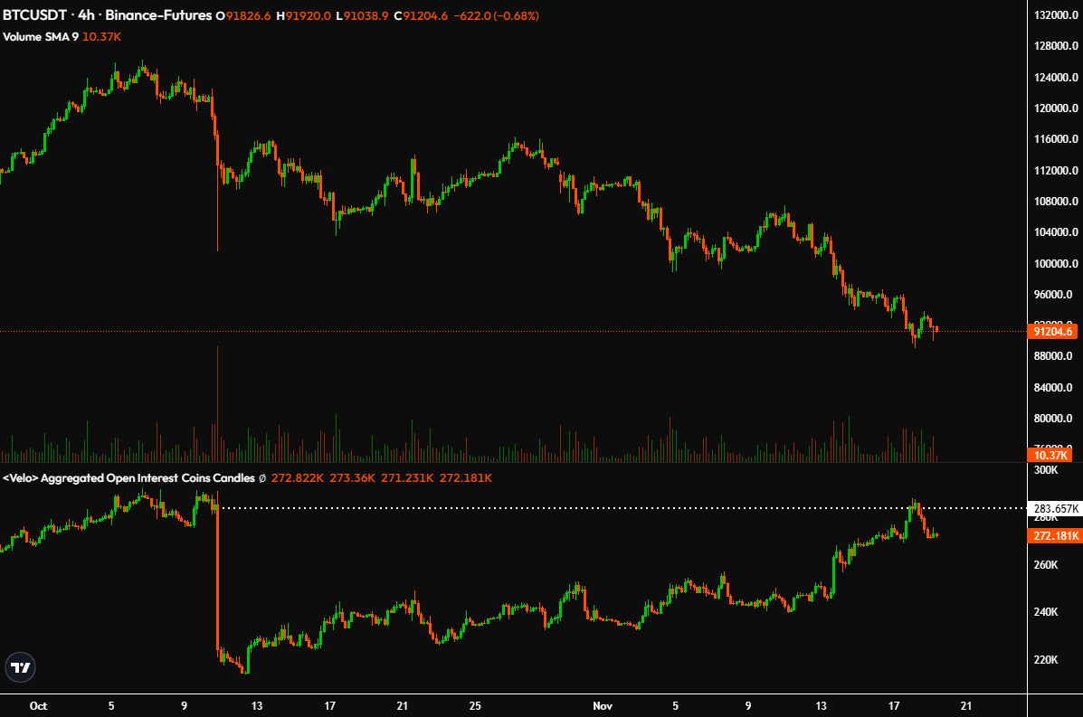Select the Velo Aggregated Open Interest legend
Image resolution: width=1083 pixels, height=717 pixels.
click(129, 477)
